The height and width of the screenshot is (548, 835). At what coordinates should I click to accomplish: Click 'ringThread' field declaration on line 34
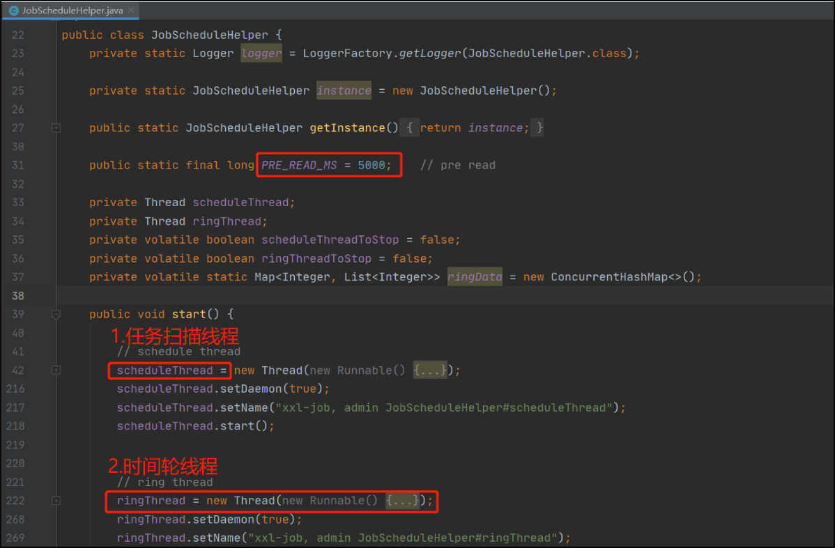227,221
